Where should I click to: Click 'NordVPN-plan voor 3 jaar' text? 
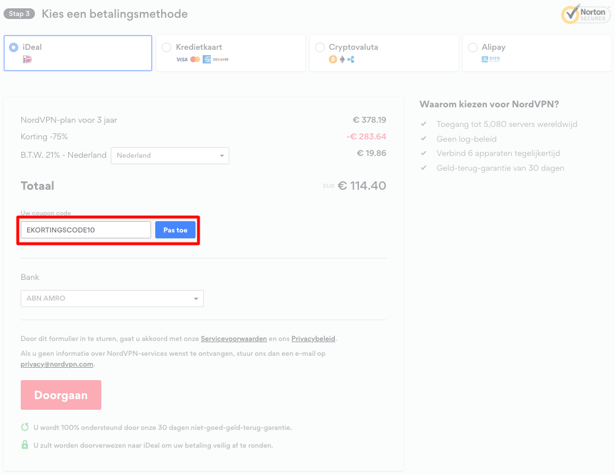(69, 120)
